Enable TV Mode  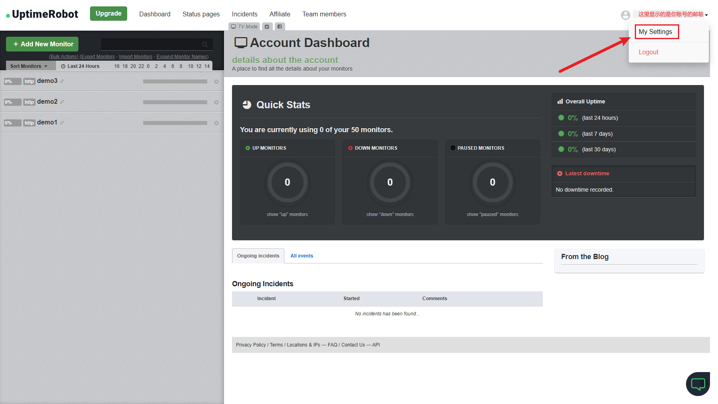pyautogui.click(x=244, y=27)
